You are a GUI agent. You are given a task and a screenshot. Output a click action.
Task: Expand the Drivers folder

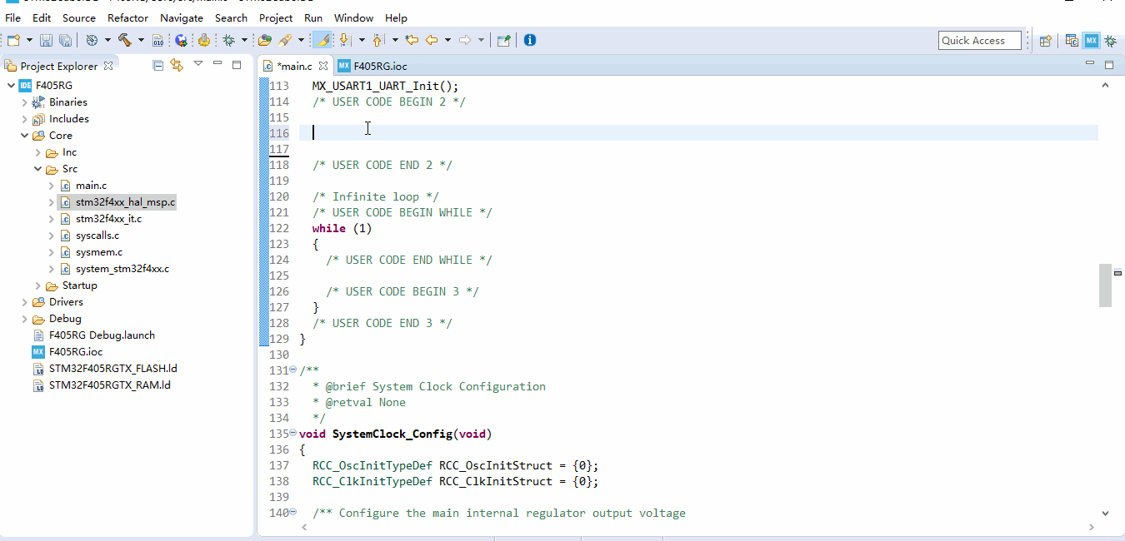pos(25,301)
